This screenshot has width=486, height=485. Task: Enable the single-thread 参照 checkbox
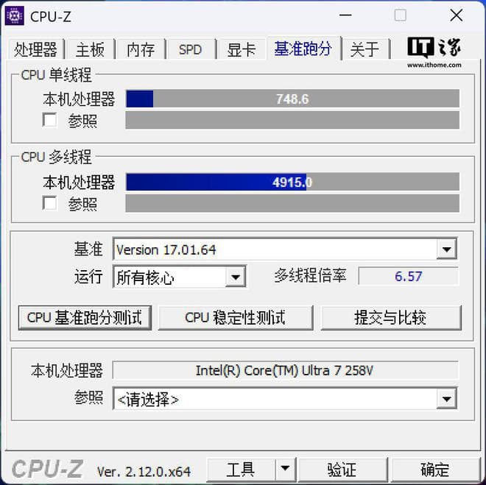pos(49,120)
